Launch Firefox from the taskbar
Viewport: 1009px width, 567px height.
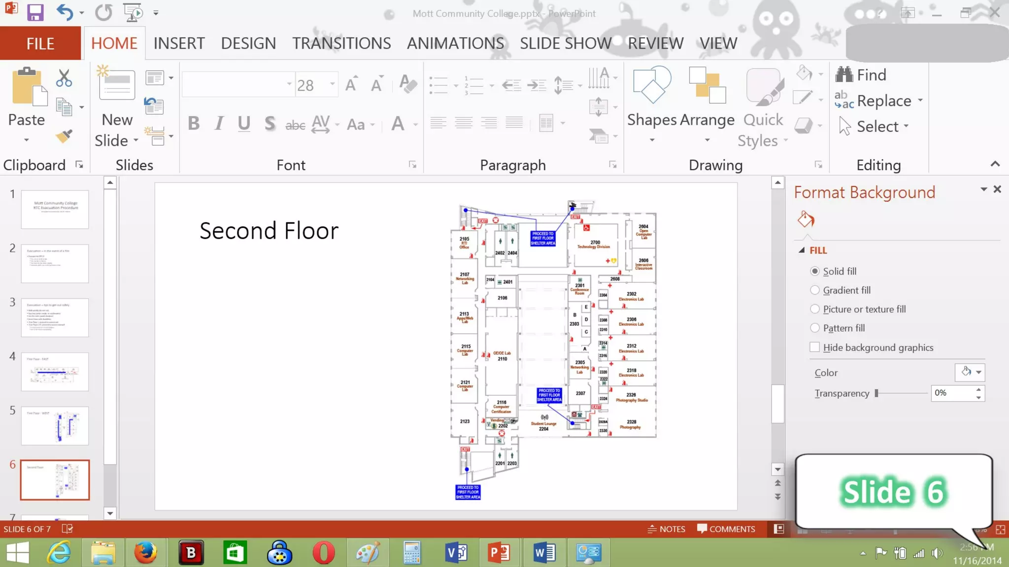click(x=146, y=553)
